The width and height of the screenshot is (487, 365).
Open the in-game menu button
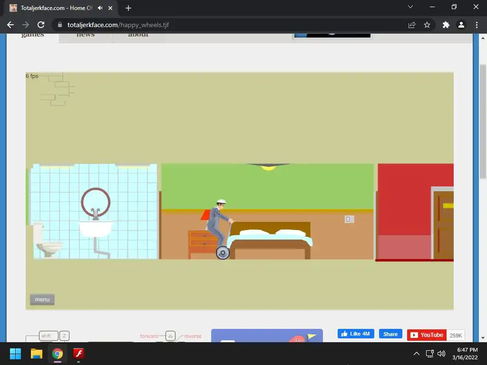point(42,299)
